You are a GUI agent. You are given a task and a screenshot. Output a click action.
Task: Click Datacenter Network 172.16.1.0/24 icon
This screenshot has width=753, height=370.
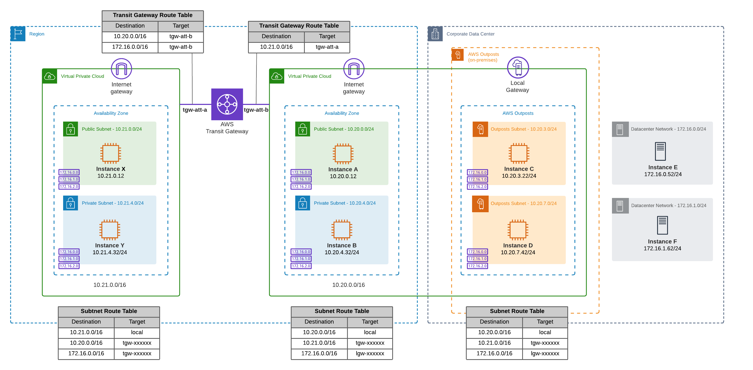click(x=620, y=206)
